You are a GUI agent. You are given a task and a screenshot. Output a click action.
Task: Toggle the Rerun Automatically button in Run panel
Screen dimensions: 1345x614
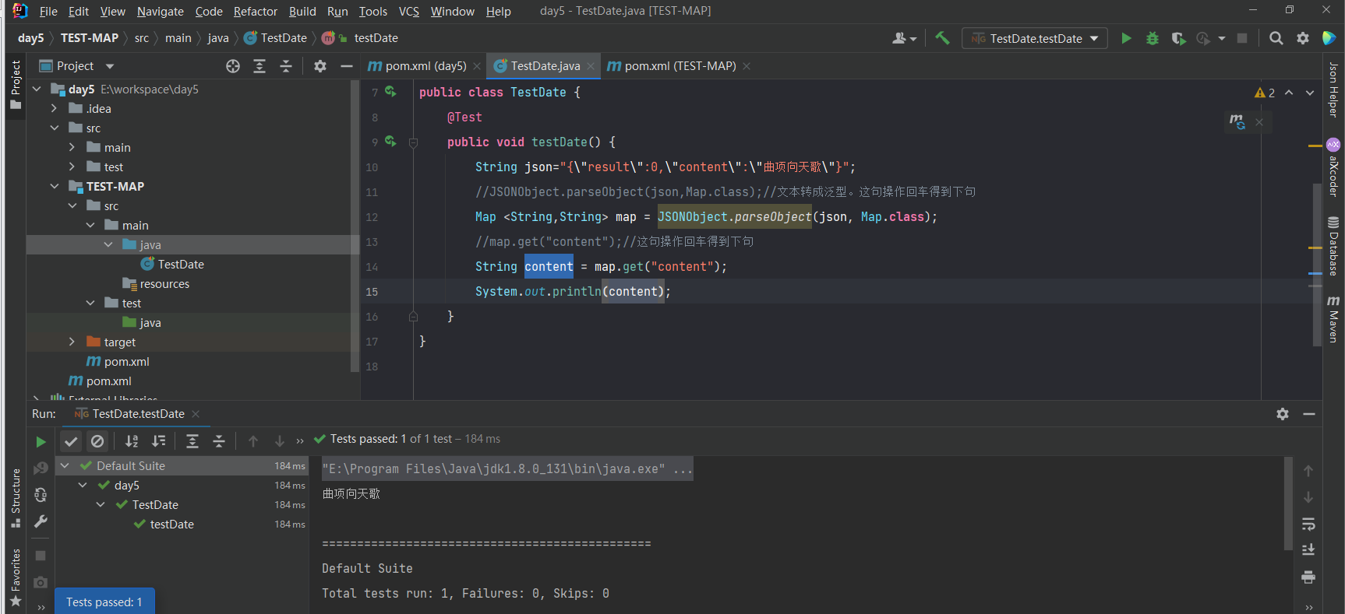pyautogui.click(x=41, y=495)
